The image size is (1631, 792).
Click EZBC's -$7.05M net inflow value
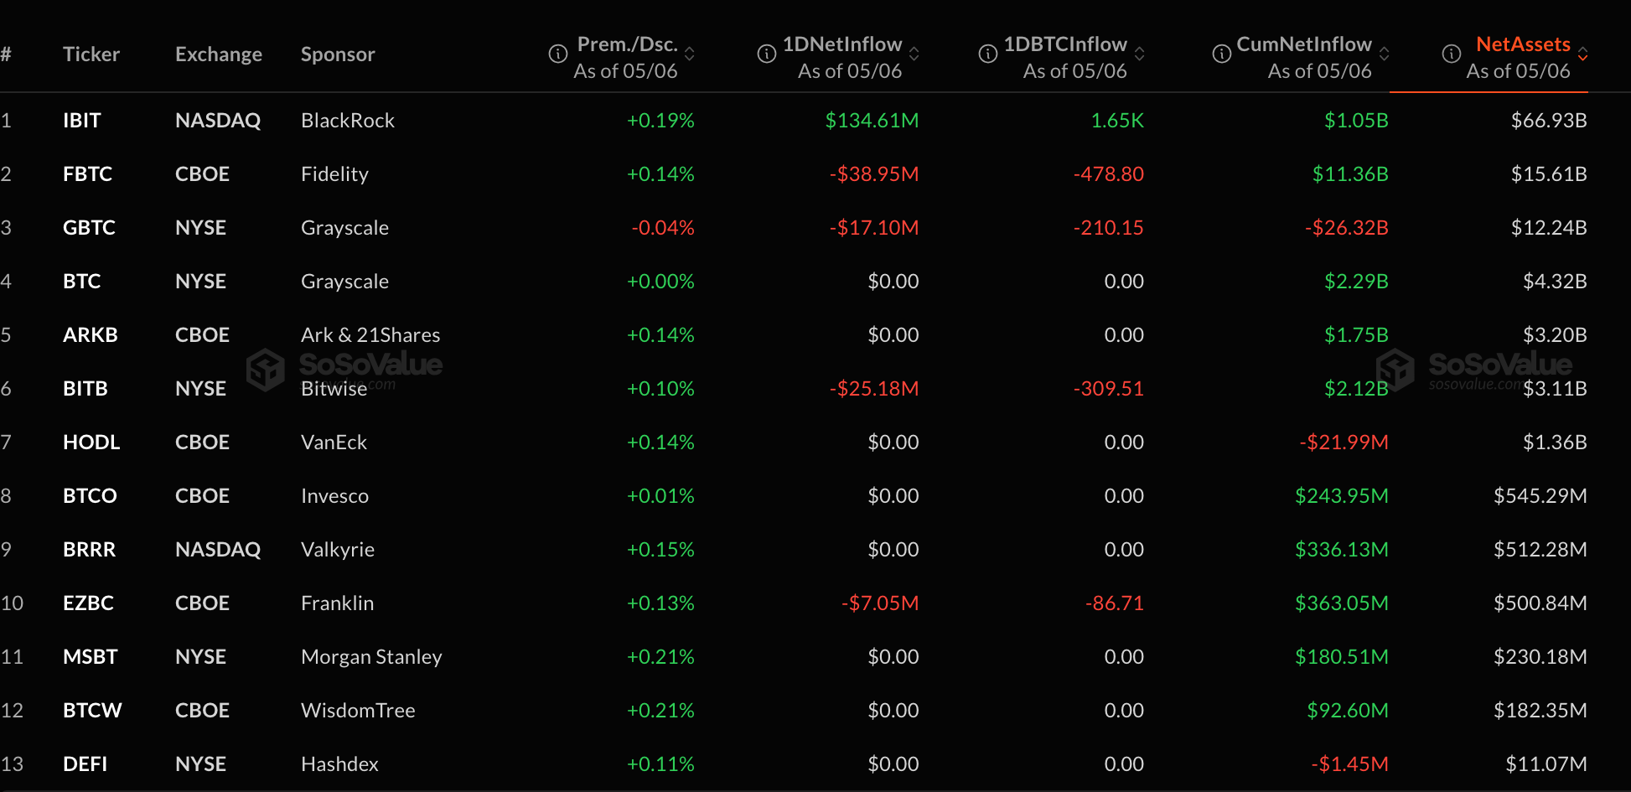click(880, 603)
